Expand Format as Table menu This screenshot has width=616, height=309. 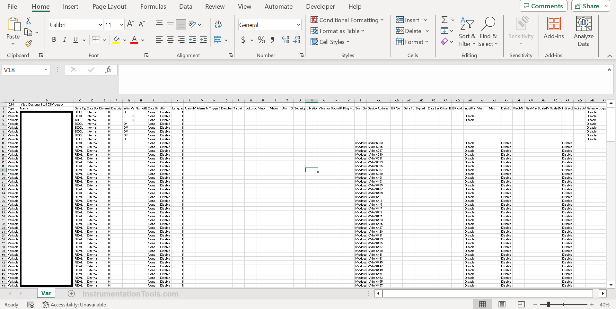(338, 31)
